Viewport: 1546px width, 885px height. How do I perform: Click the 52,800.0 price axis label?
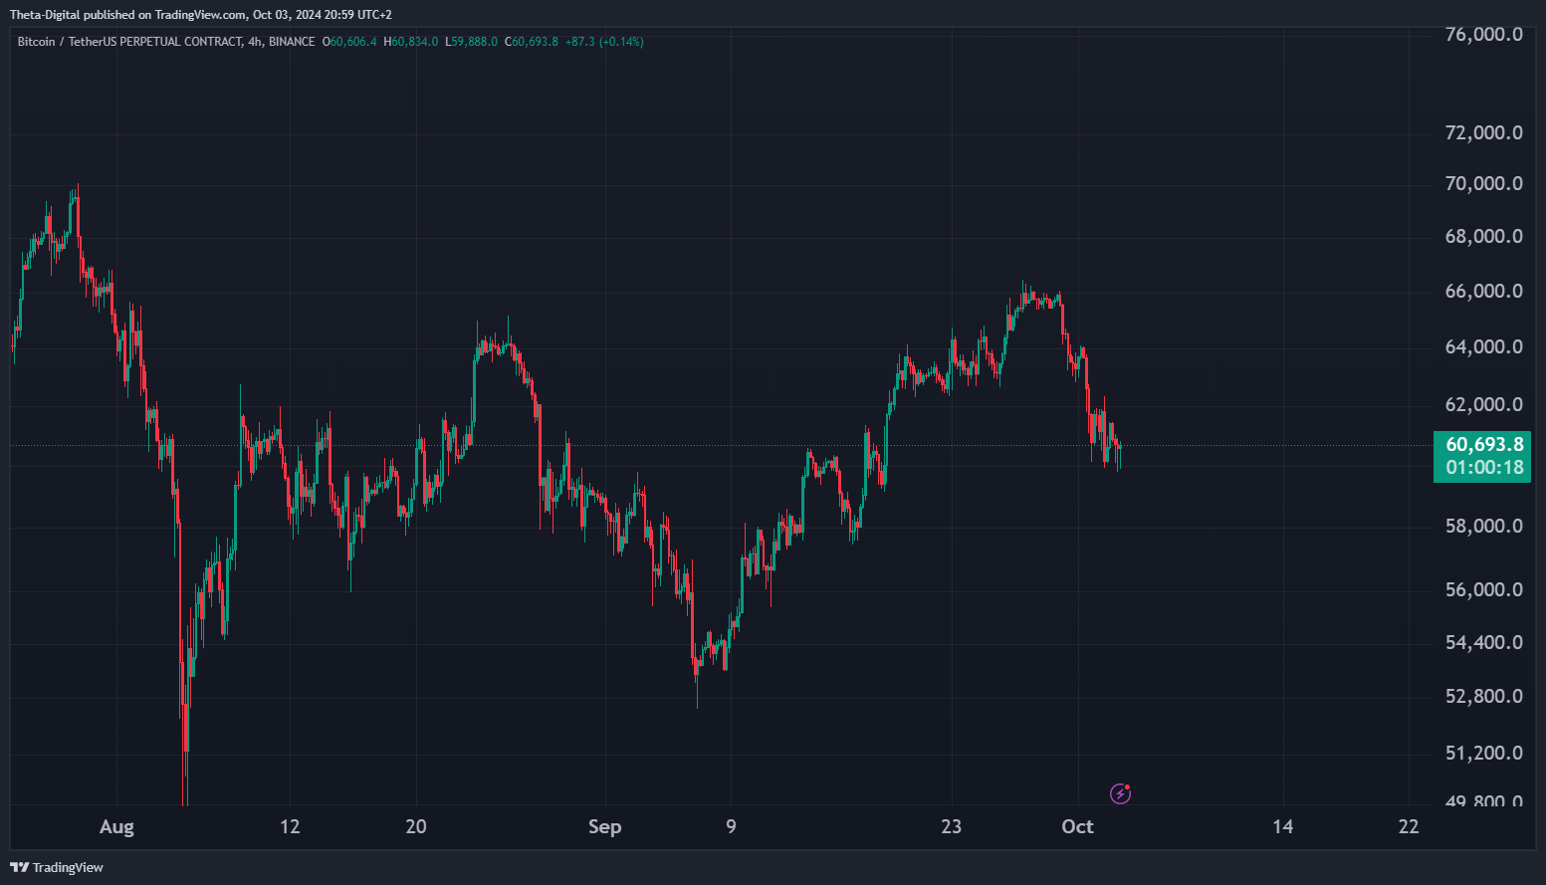tap(1483, 696)
